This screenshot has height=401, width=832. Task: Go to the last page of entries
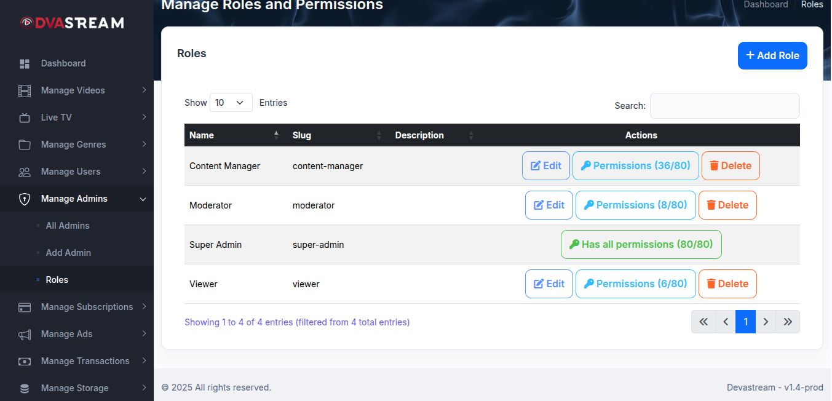tap(788, 322)
